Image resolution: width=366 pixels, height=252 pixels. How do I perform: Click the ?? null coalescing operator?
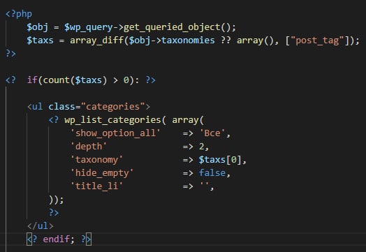pos(226,40)
